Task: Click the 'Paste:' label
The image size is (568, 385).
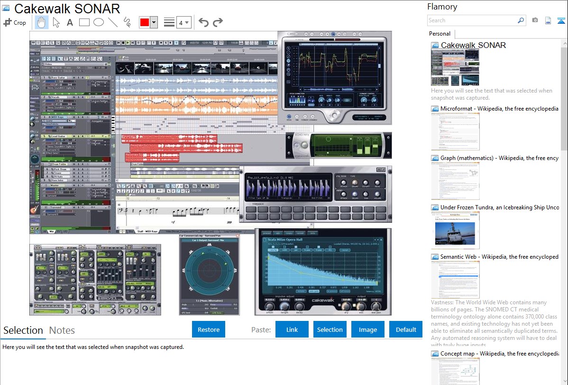Action: (x=261, y=329)
